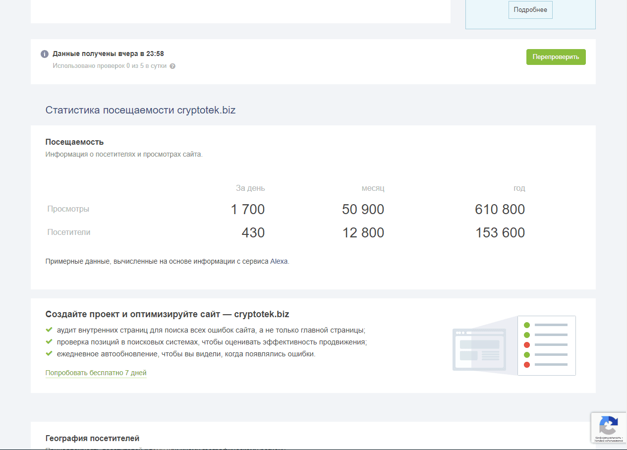
Task: Open the Попробовать бесплатно 7 дней link
Action: [96, 373]
